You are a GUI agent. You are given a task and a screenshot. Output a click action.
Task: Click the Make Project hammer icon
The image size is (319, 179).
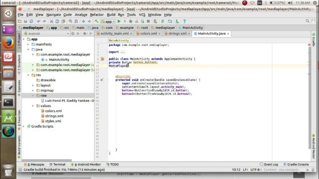96,21
